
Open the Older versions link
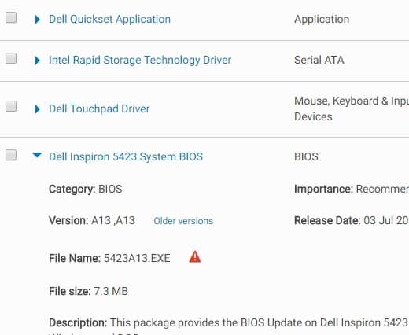click(x=183, y=221)
